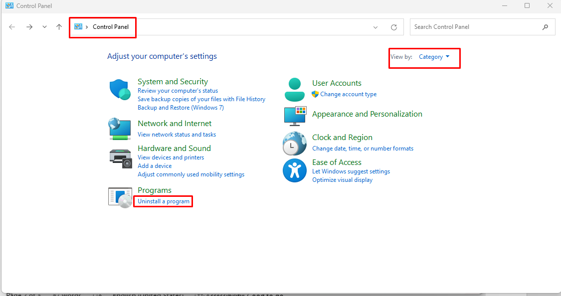Open the User Accounts person icon
The image size is (561, 296).
tap(294, 89)
